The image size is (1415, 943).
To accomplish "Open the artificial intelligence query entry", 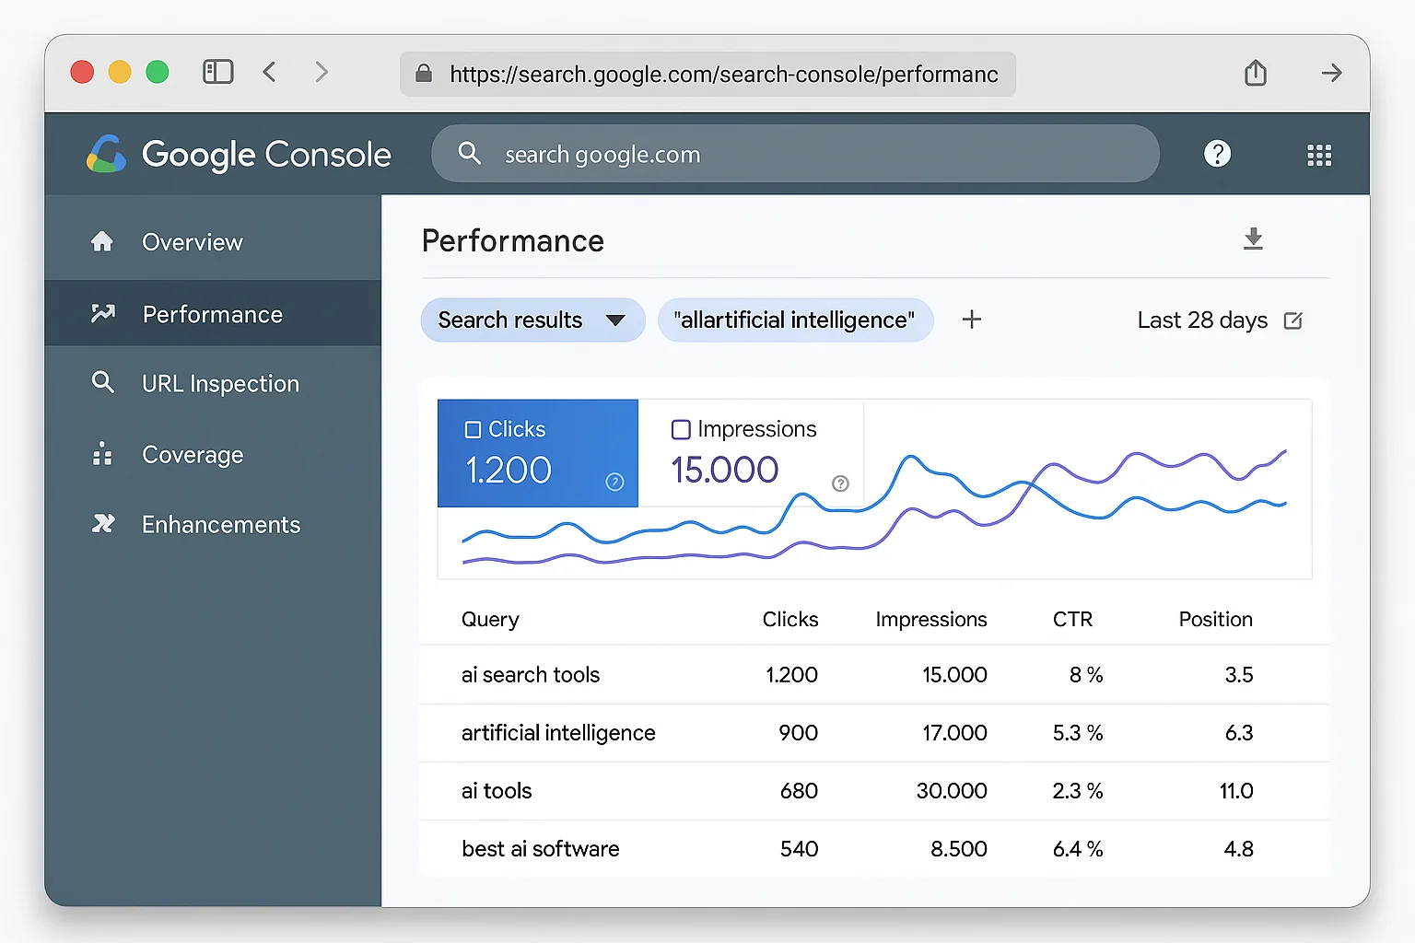I will pyautogui.click(x=557, y=733).
